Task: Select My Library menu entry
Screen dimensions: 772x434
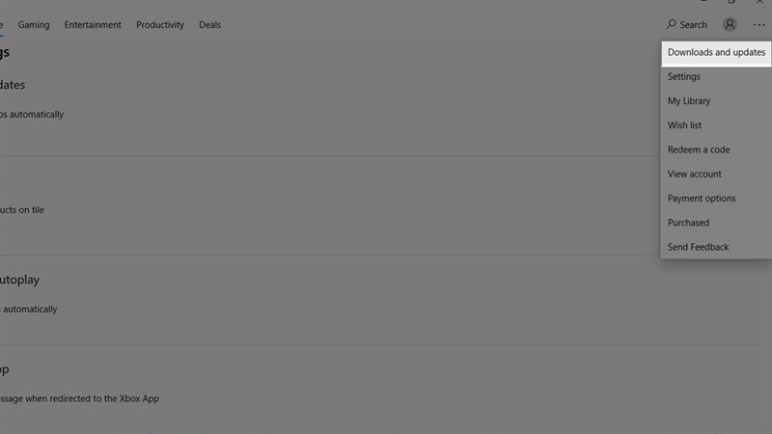Action: point(716,101)
